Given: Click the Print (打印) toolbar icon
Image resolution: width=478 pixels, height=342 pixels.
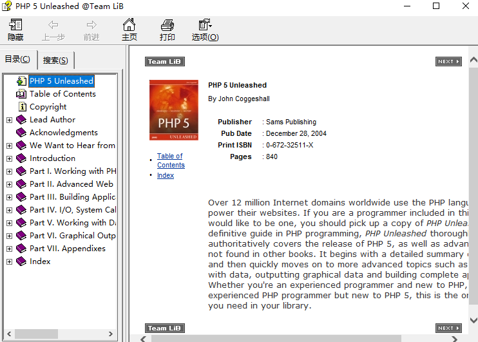Looking at the screenshot, I should pyautogui.click(x=167, y=25).
